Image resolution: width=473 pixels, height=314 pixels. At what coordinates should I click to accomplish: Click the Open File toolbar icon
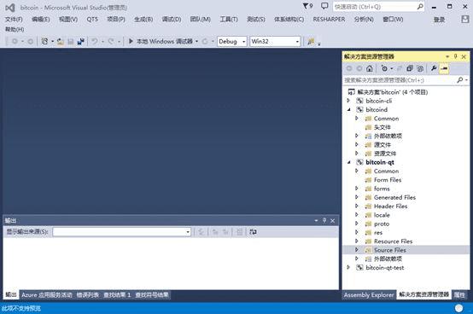tap(61, 41)
